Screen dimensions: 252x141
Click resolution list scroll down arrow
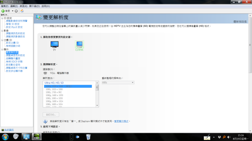pyautogui.click(x=97, y=105)
